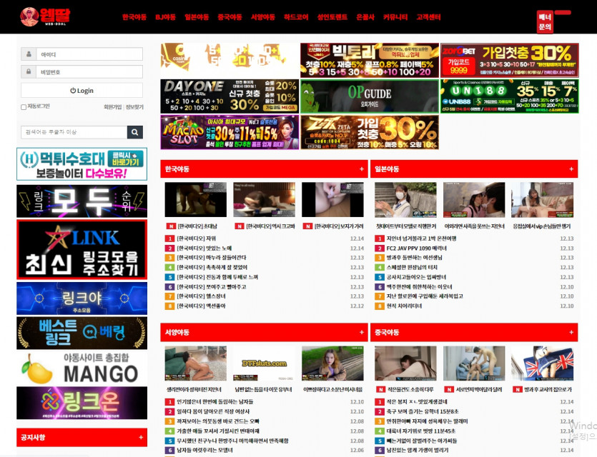The height and width of the screenshot is (457, 597).
Task: Enable the 자동로그인 checkbox
Action: tap(23, 107)
